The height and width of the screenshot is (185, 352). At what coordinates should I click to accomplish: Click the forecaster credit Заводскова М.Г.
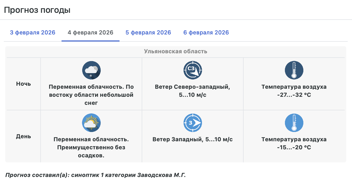click(95, 175)
